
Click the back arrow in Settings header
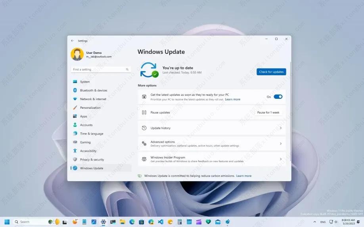(72, 41)
